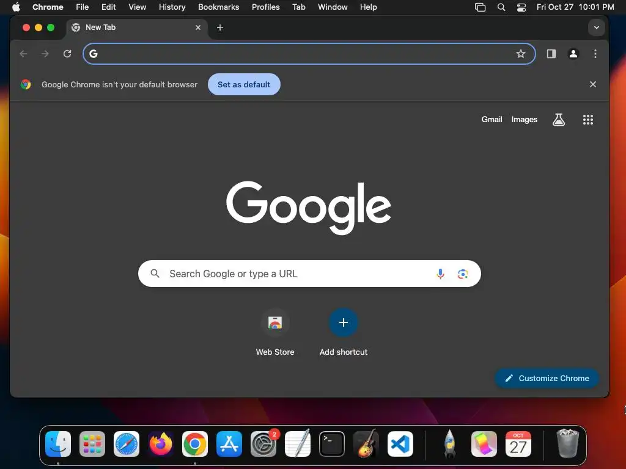The width and height of the screenshot is (626, 469).
Task: Click the Customize Chrome button
Action: pos(547,378)
